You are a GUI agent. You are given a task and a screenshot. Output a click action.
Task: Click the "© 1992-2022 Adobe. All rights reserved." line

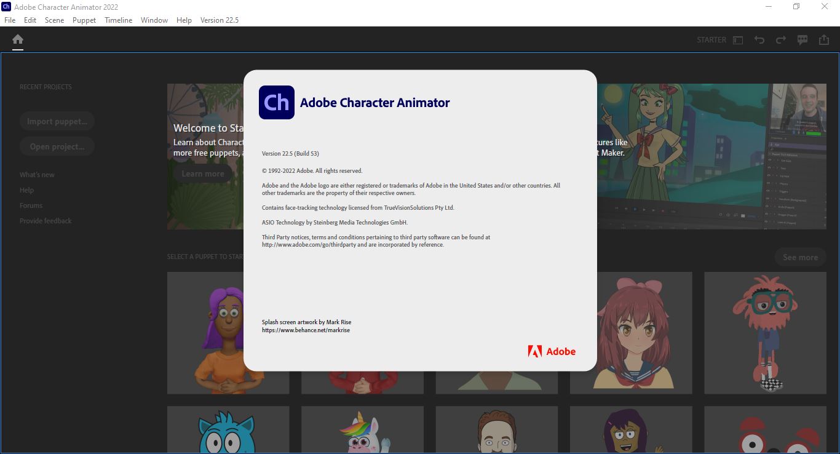click(x=312, y=171)
